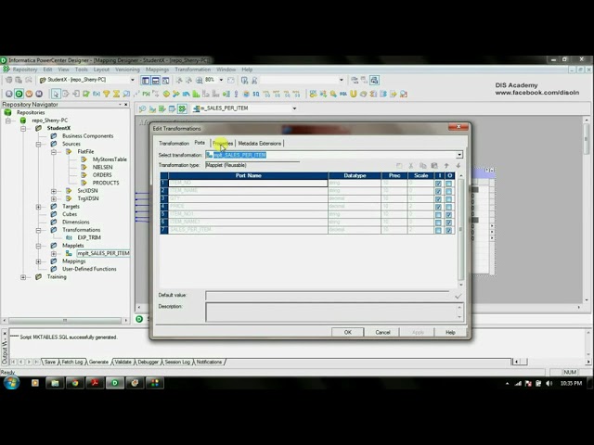Pick the Aggregator sigma transformation icon
The height and width of the screenshot is (445, 594).
coord(116,94)
